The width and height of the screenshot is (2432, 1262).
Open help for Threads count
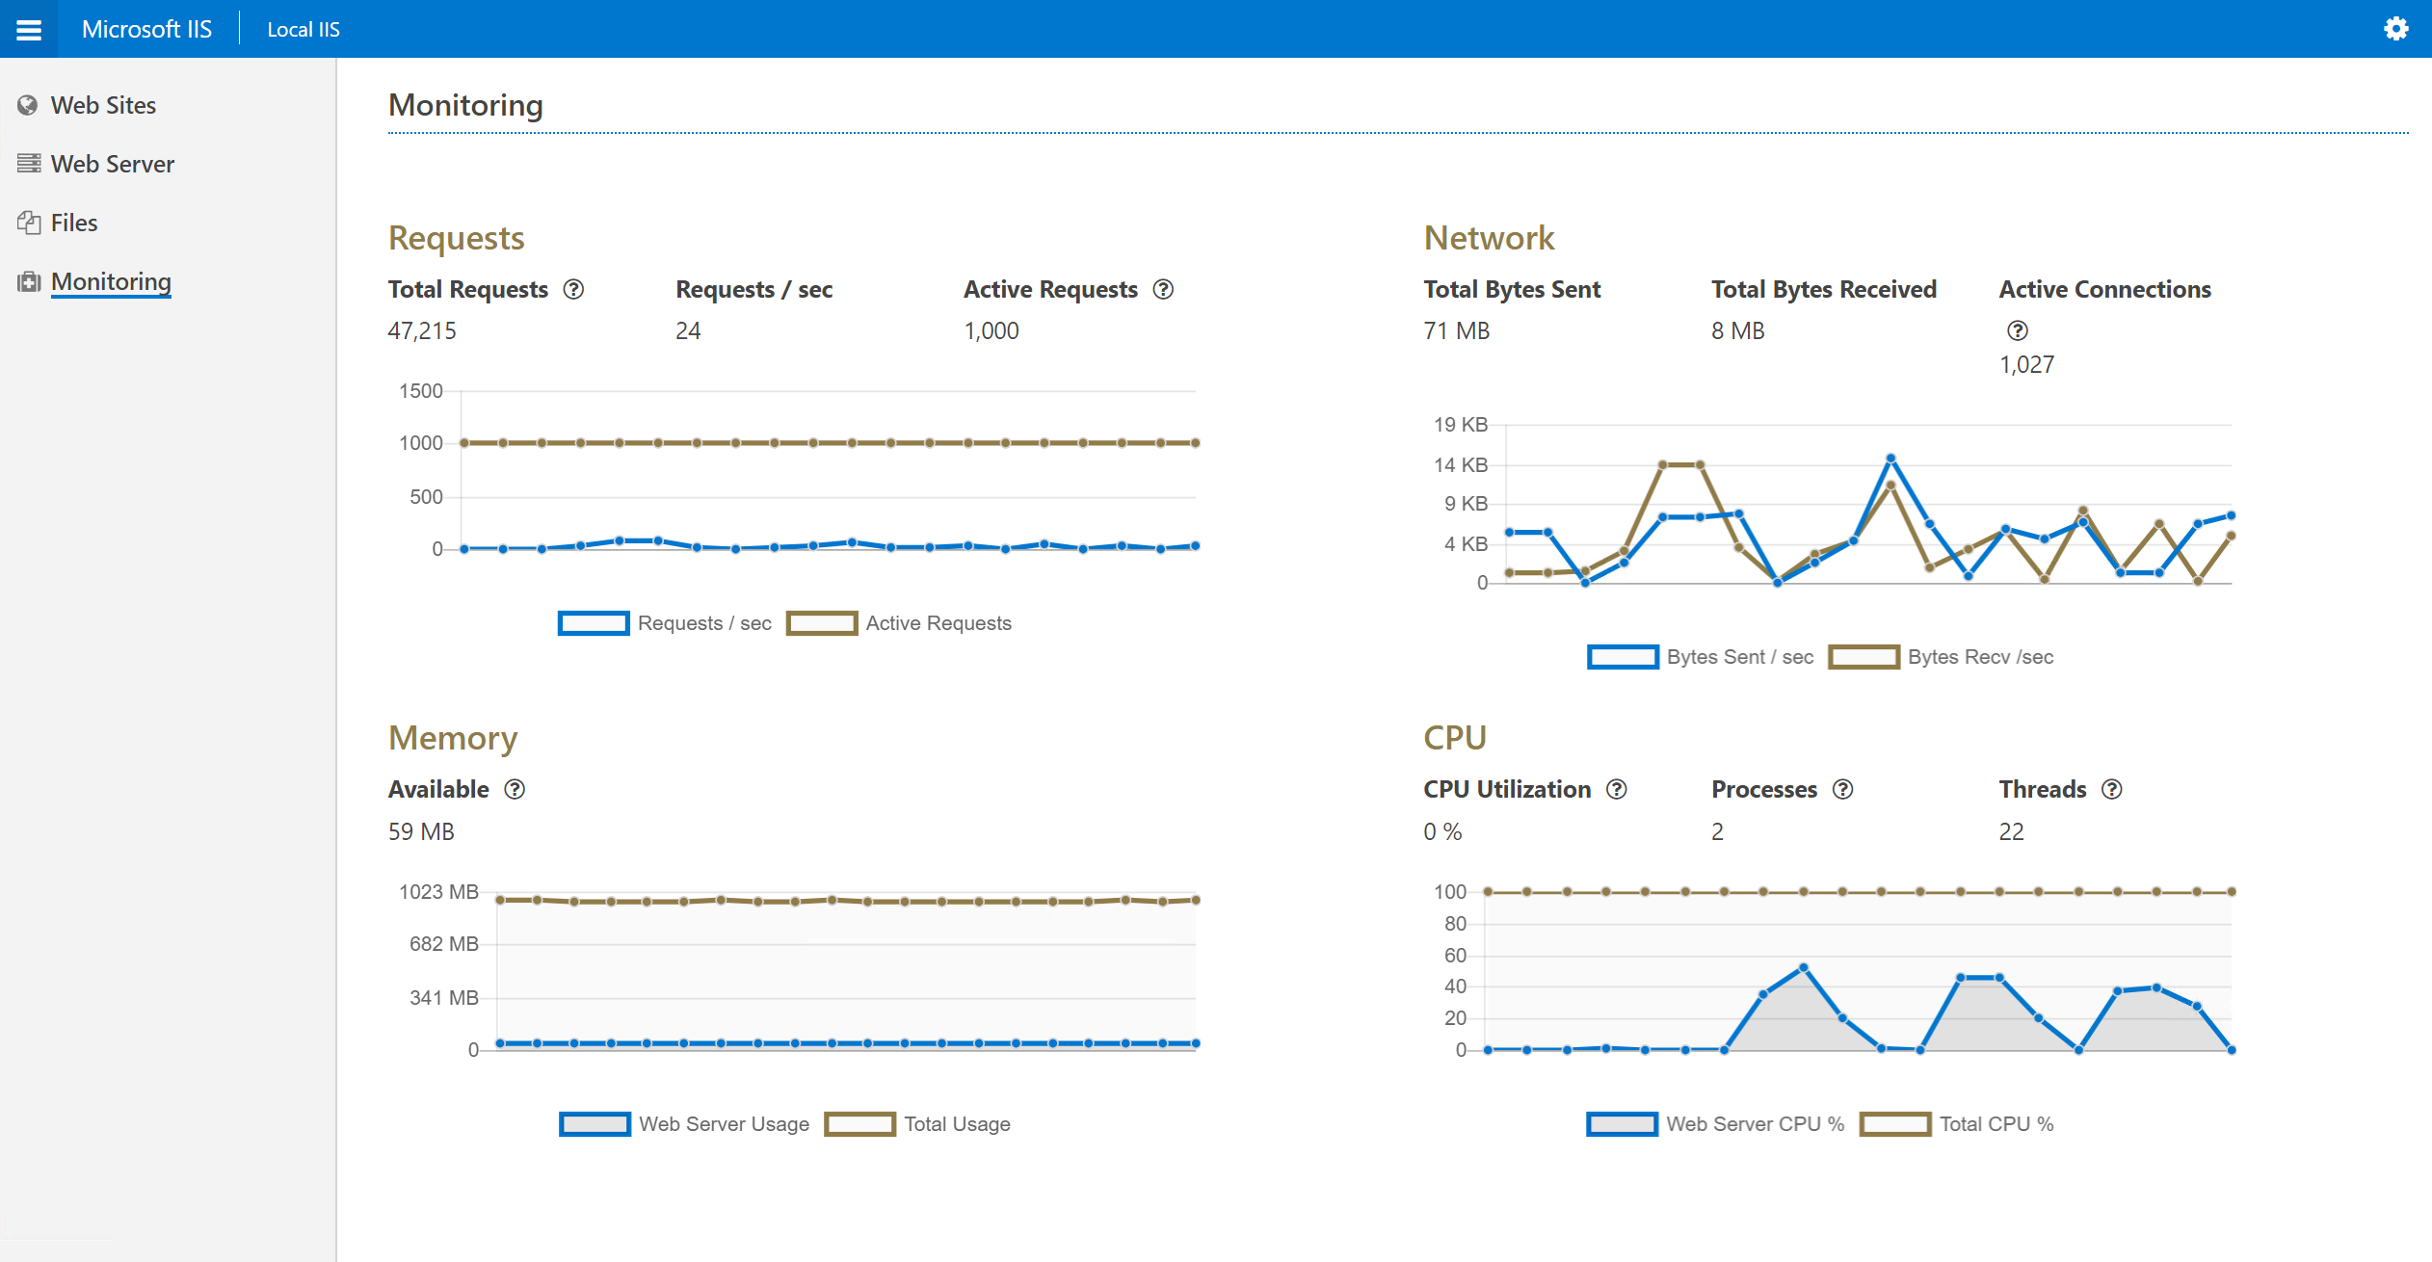pos(2112,789)
